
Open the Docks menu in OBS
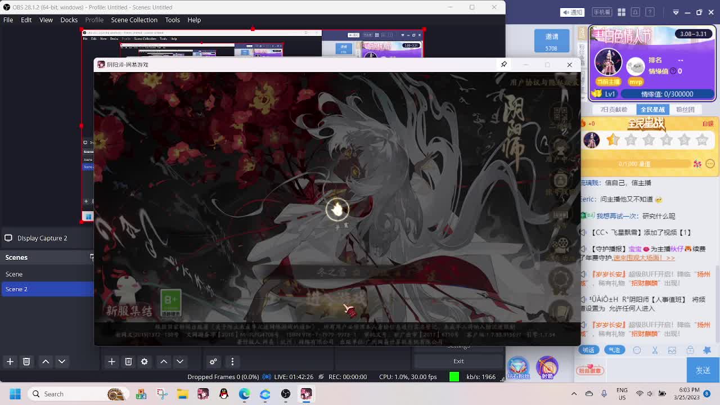pos(69,20)
